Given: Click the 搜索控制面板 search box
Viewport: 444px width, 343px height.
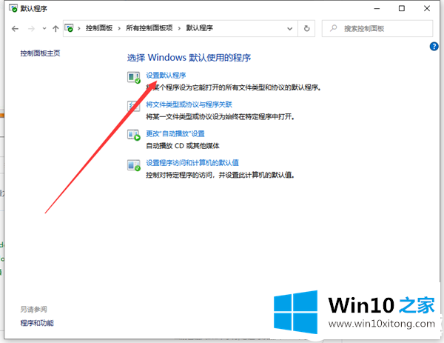Looking at the screenshot, I should [377, 28].
